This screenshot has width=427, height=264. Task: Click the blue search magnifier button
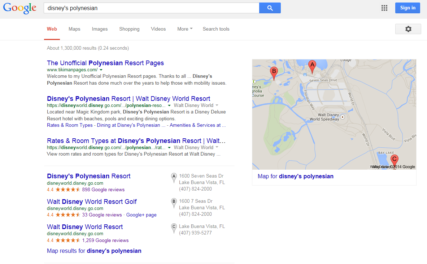pos(270,8)
